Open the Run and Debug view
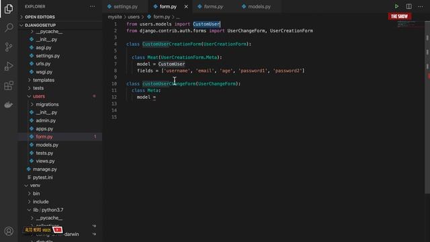 click(x=9, y=66)
